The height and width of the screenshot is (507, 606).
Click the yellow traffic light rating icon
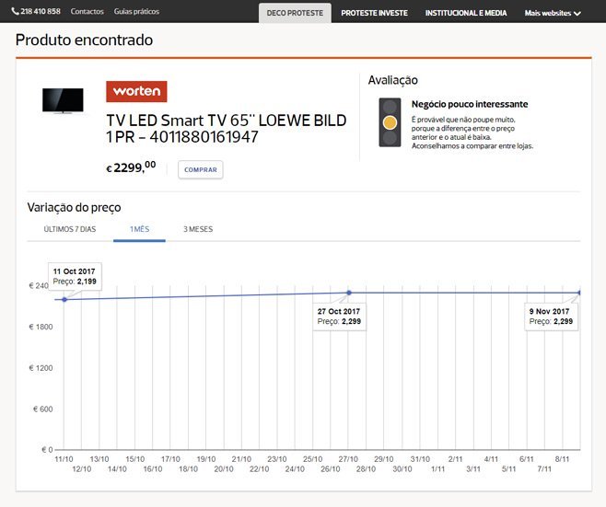390,122
